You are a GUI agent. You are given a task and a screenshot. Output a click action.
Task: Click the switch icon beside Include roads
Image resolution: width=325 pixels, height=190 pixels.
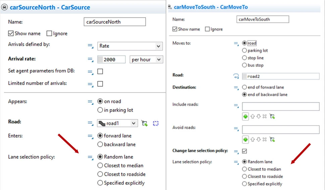coord(236,106)
